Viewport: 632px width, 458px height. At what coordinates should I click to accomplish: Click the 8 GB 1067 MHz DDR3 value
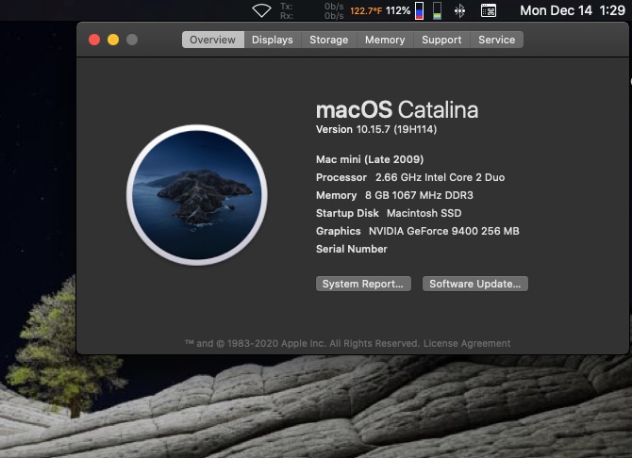tap(419, 195)
